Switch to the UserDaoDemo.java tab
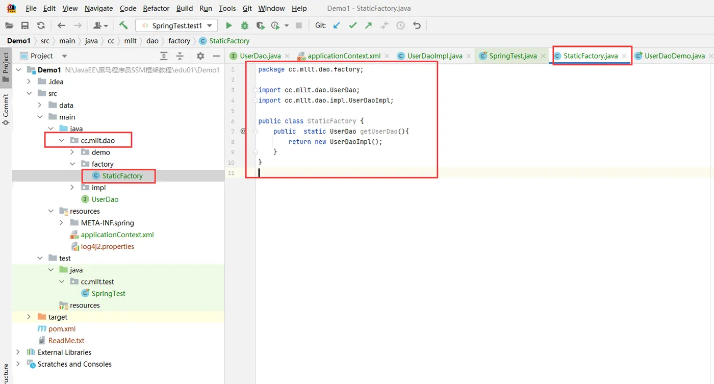This screenshot has height=384, width=714. coord(674,56)
